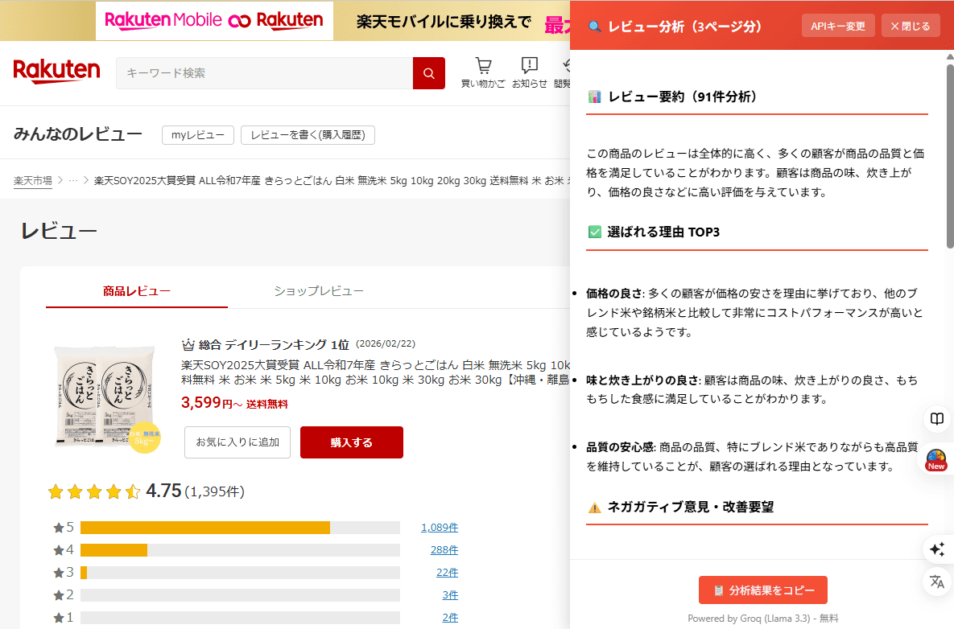This screenshot has width=954, height=629.
Task: Click the APIキー変更 button
Action: point(838,26)
